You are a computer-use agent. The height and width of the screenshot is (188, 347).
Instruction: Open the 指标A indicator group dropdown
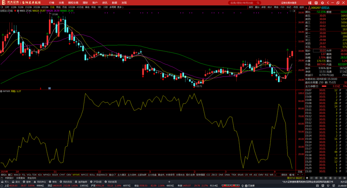click(4, 175)
